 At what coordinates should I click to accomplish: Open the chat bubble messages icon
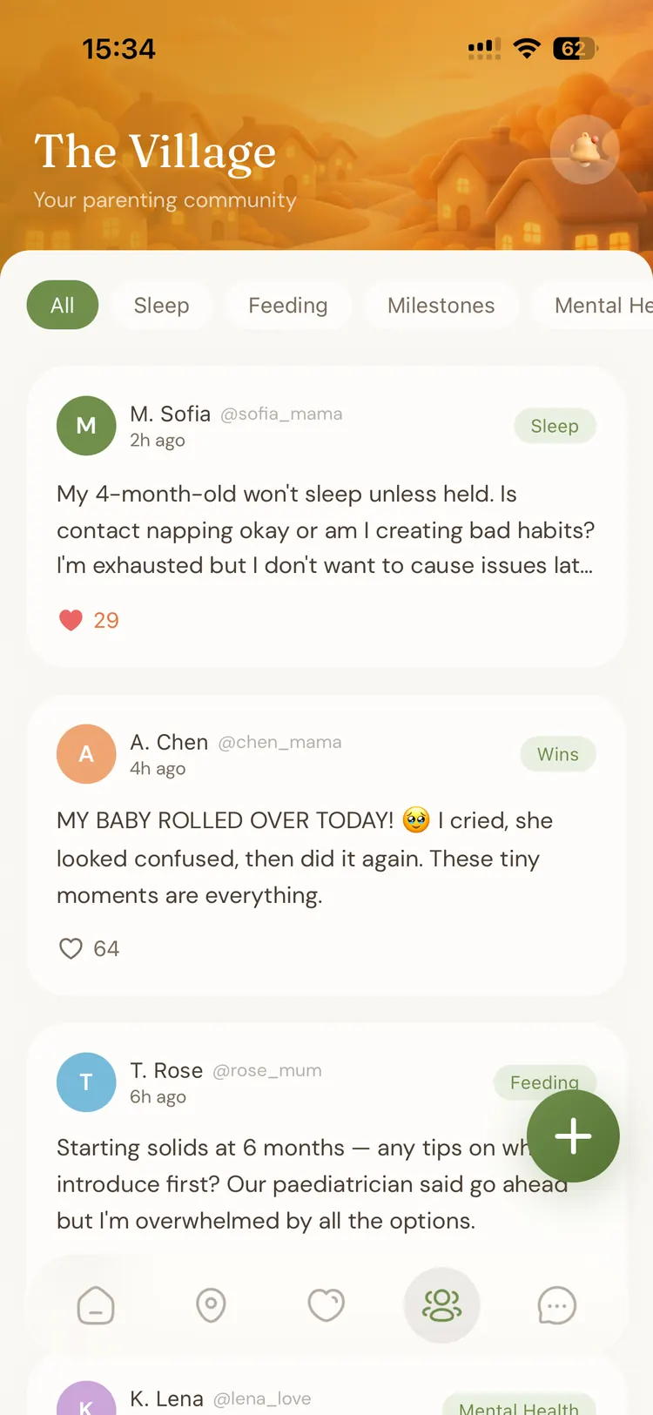[557, 1305]
